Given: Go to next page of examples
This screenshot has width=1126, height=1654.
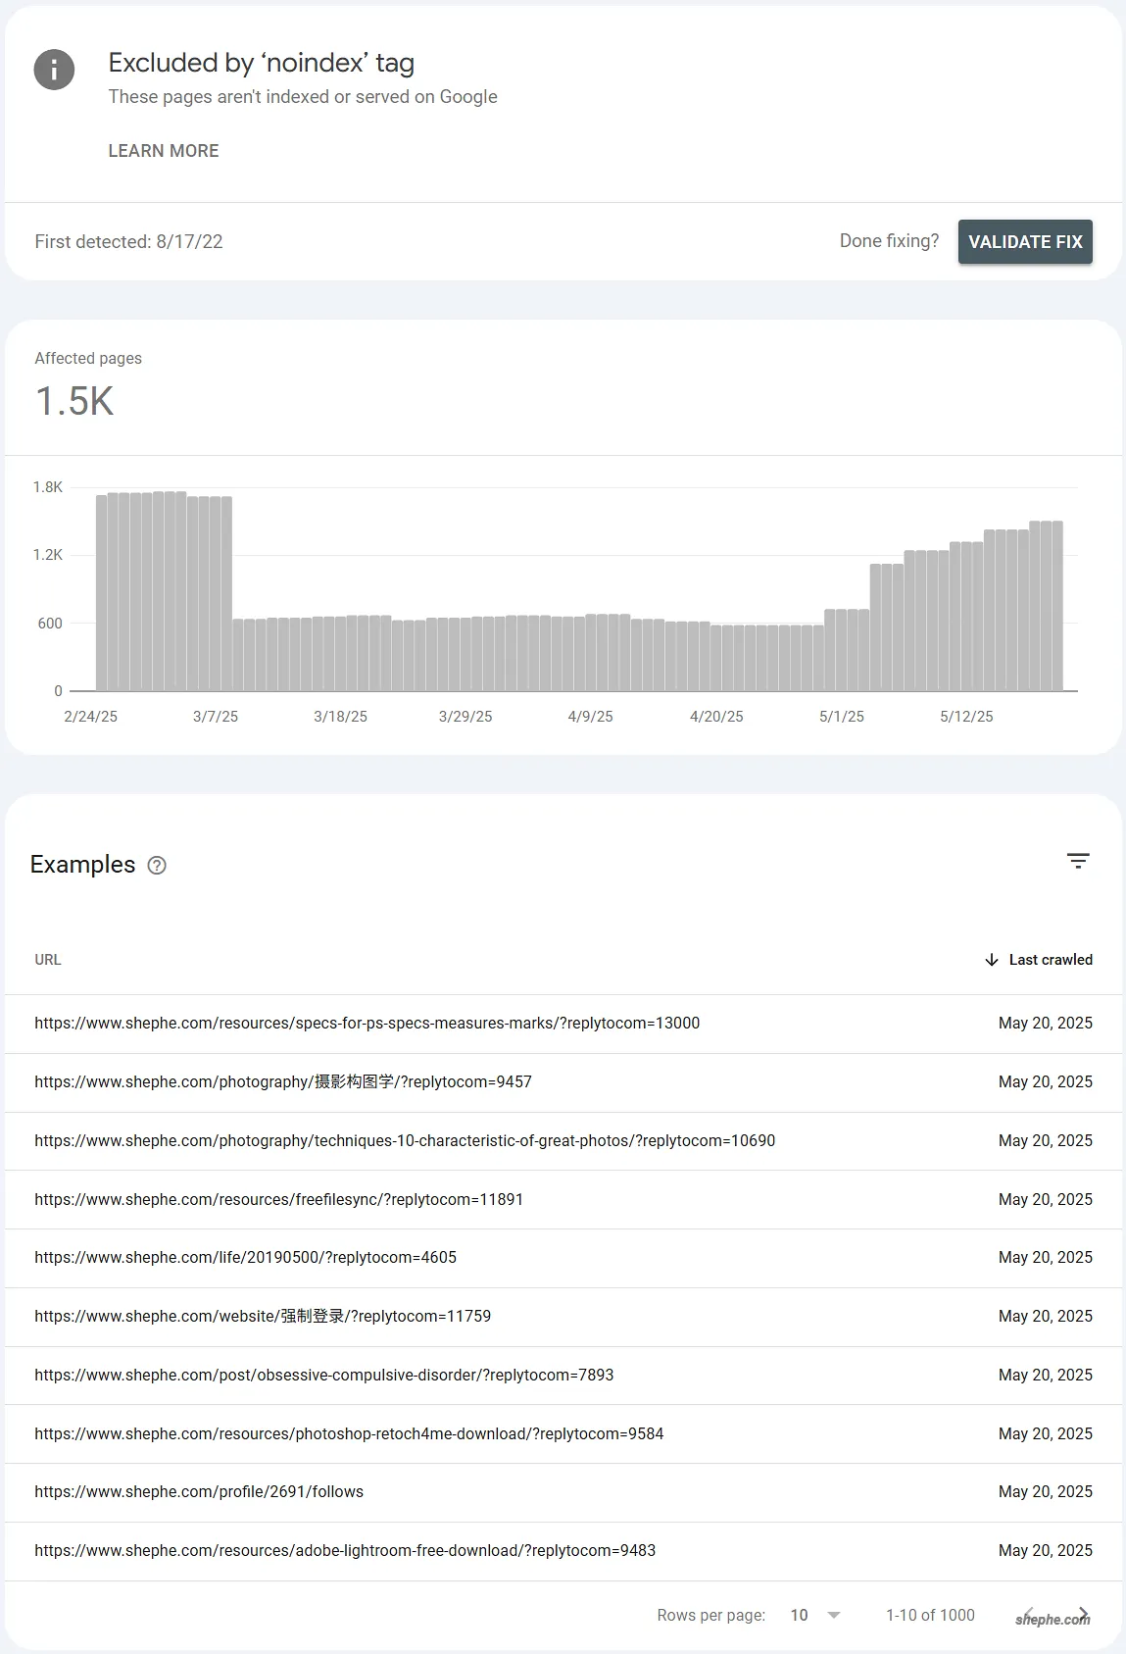Looking at the screenshot, I should pyautogui.click(x=1083, y=1613).
